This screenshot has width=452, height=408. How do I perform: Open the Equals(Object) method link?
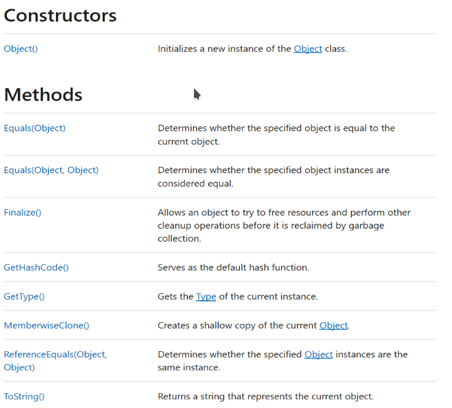coord(34,128)
